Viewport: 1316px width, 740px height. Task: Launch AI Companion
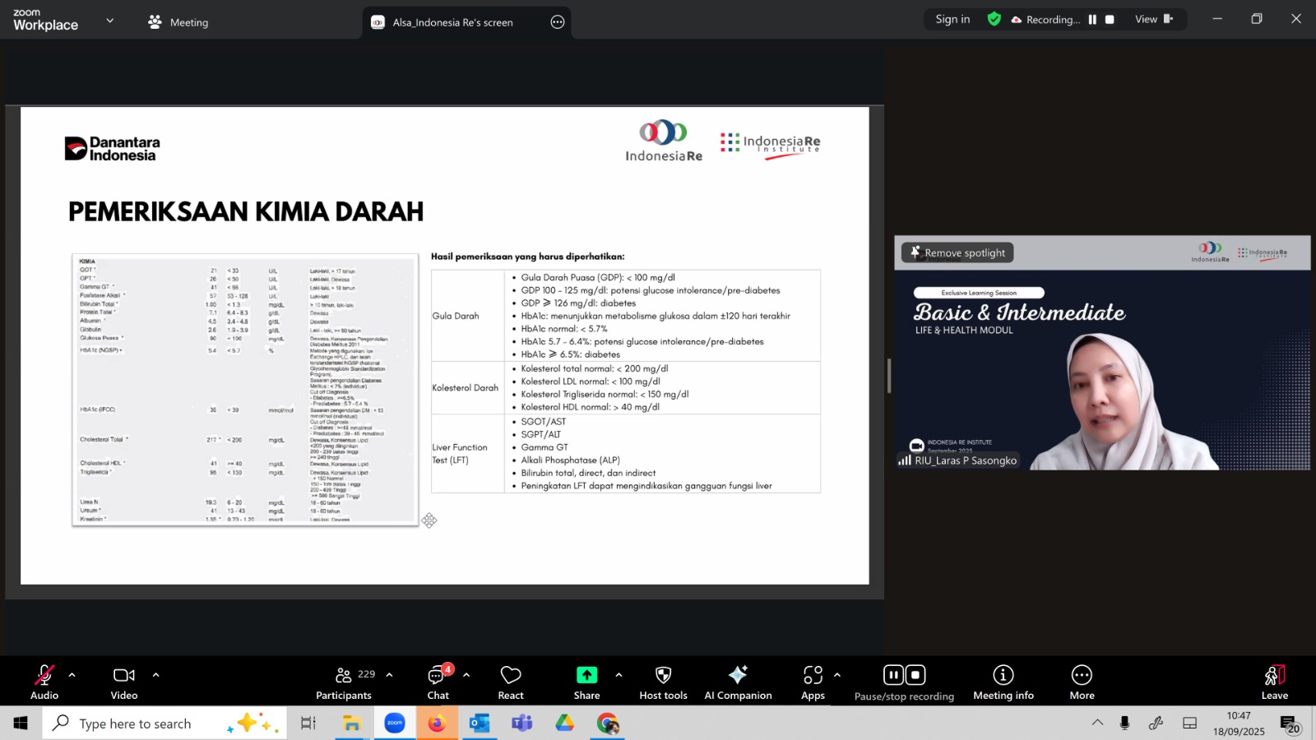[x=738, y=682]
